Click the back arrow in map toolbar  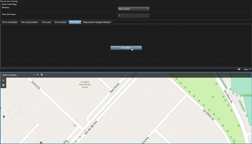[37, 75]
